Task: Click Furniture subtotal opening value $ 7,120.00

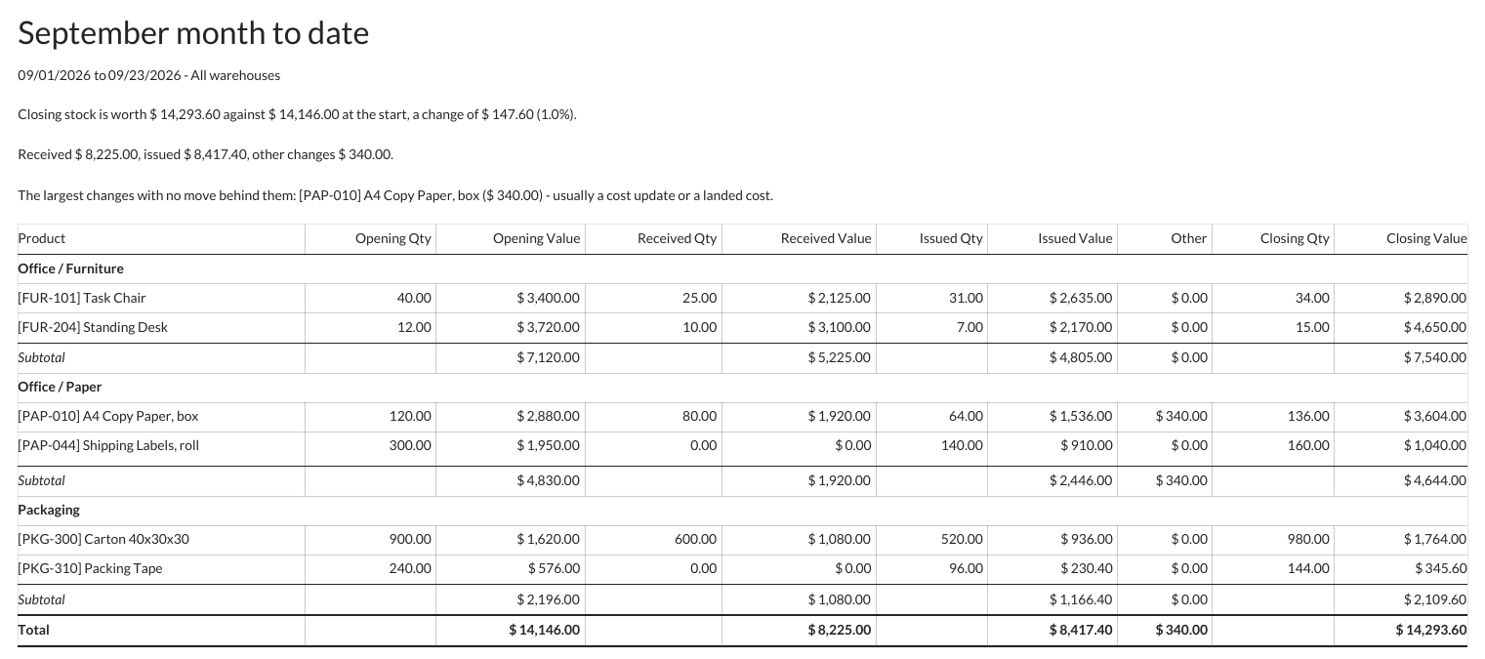Action: (x=548, y=357)
